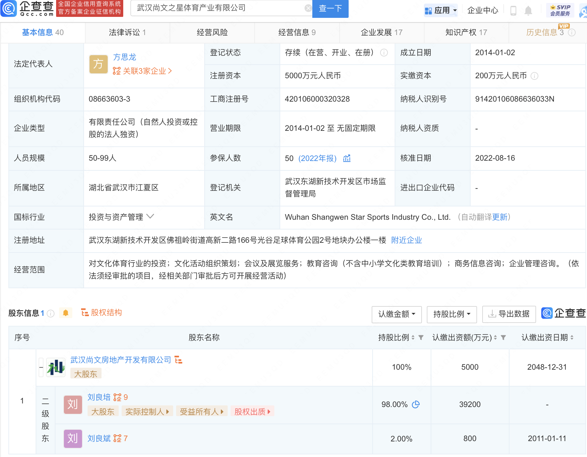Viewport: 587px width, 457px height.
Task: Click the notification bell in the header
Action: pyautogui.click(x=528, y=11)
